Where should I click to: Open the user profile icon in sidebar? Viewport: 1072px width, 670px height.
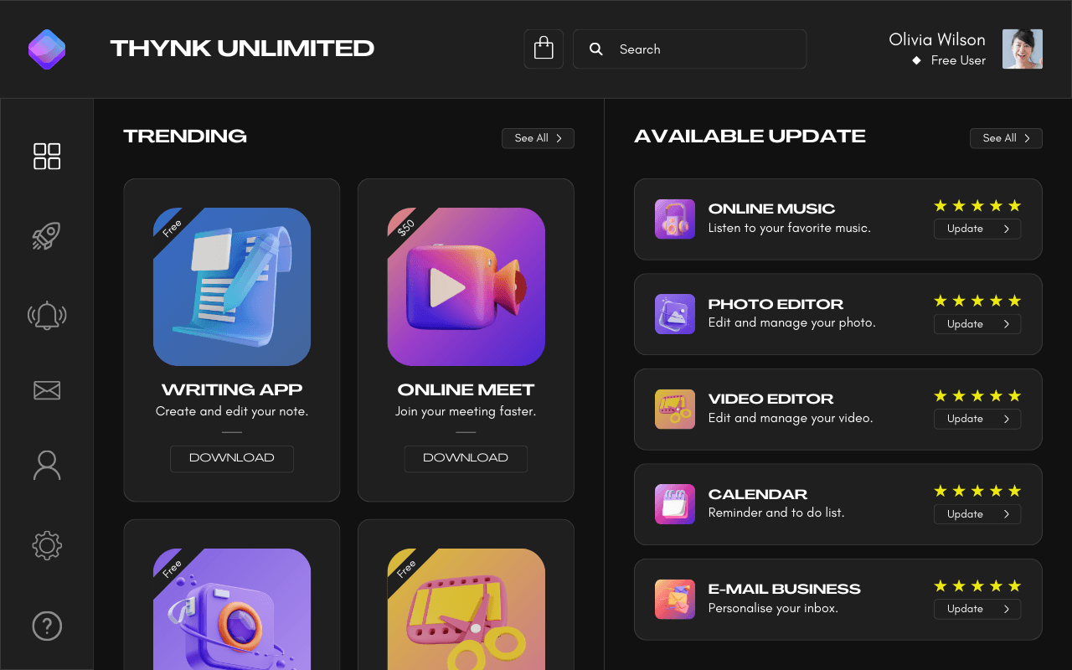[47, 466]
